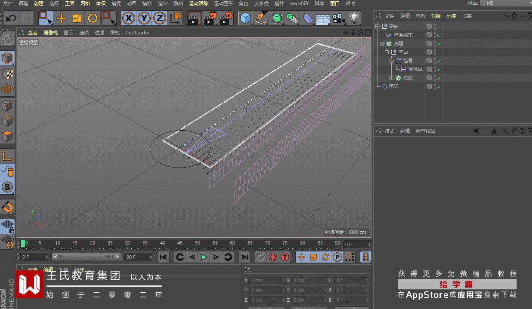The image size is (532, 309).
Task: Collapse the top-level 空白 null object
Action: coord(377,26)
